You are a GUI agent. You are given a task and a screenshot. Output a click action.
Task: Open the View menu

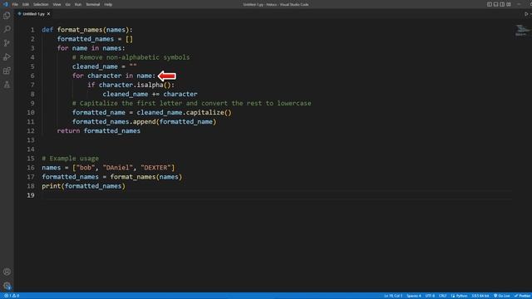(x=57, y=4)
